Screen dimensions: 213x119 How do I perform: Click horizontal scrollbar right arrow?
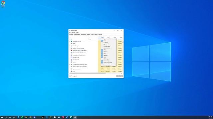click(121, 73)
